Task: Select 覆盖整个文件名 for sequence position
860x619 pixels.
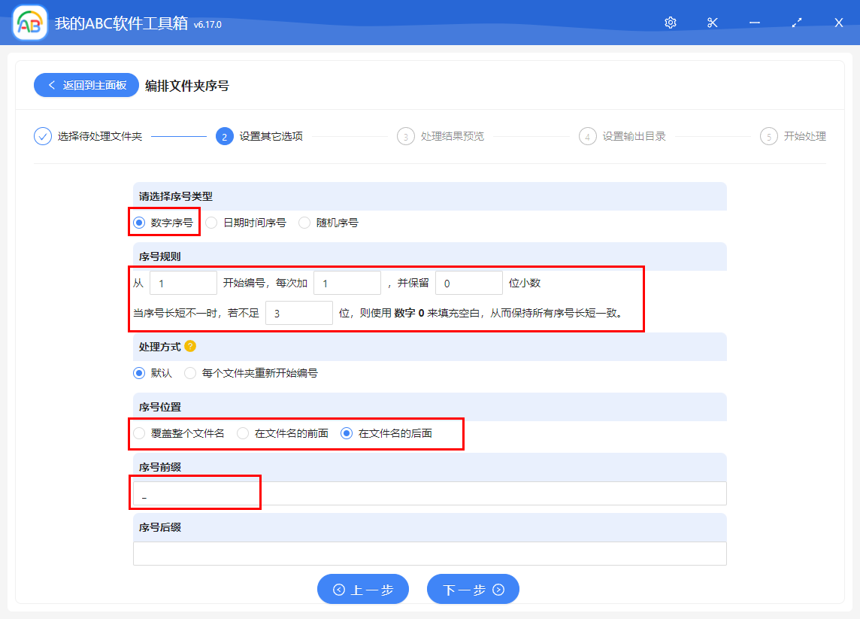Action: coord(138,433)
